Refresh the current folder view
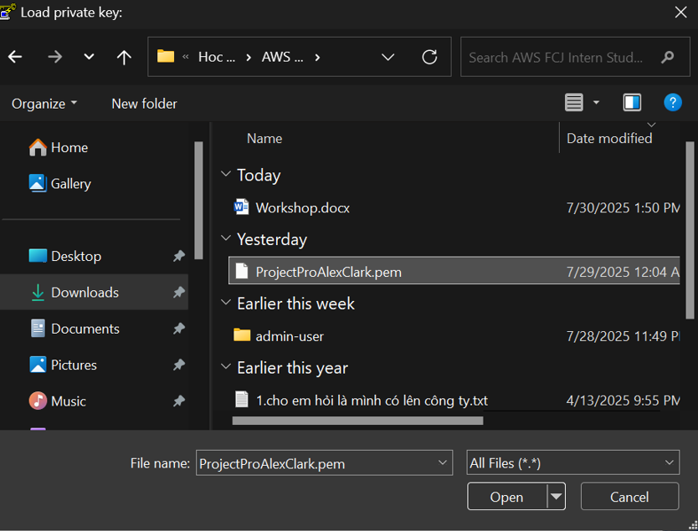 tap(429, 57)
